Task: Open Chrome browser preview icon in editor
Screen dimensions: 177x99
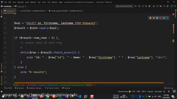Action: click(x=150, y=18)
